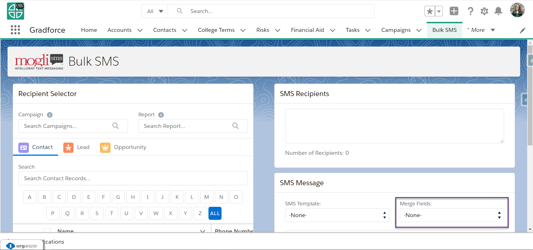Image resolution: width=533 pixels, height=250 pixels.
Task: Switch to the Opportunity recipient tab
Action: (123, 147)
